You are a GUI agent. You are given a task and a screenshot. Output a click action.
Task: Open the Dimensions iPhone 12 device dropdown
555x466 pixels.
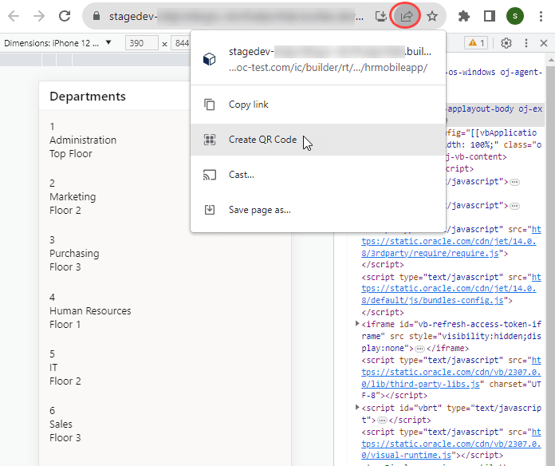pyautogui.click(x=57, y=43)
